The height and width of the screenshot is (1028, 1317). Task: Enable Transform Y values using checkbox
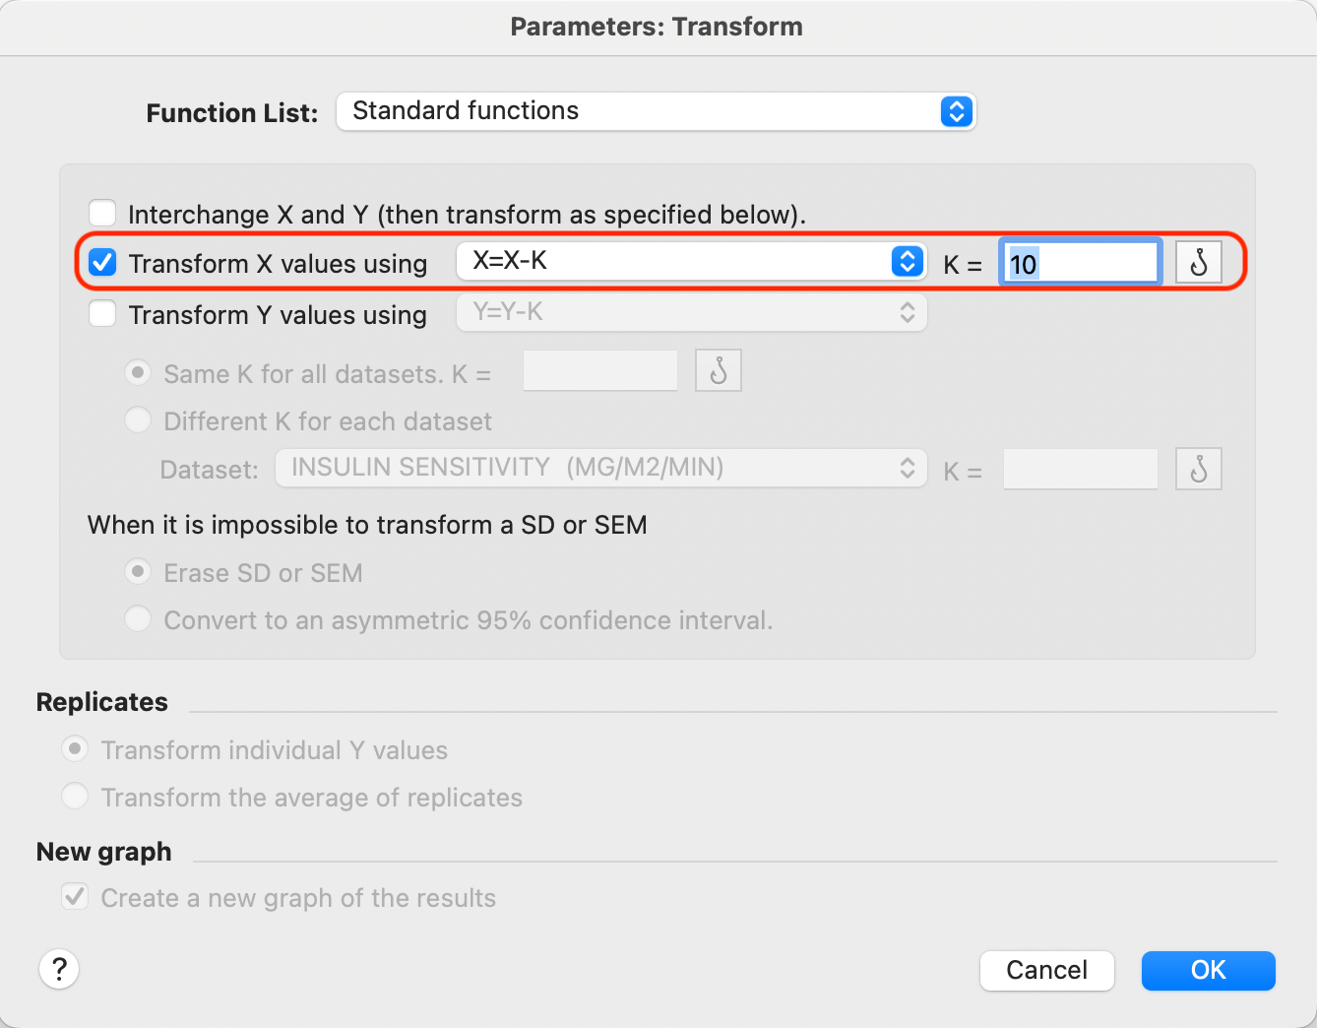click(x=102, y=314)
